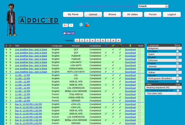The width and height of the screenshot is (185, 125).
Task: Click the Logout button
Action: (x=172, y=14)
